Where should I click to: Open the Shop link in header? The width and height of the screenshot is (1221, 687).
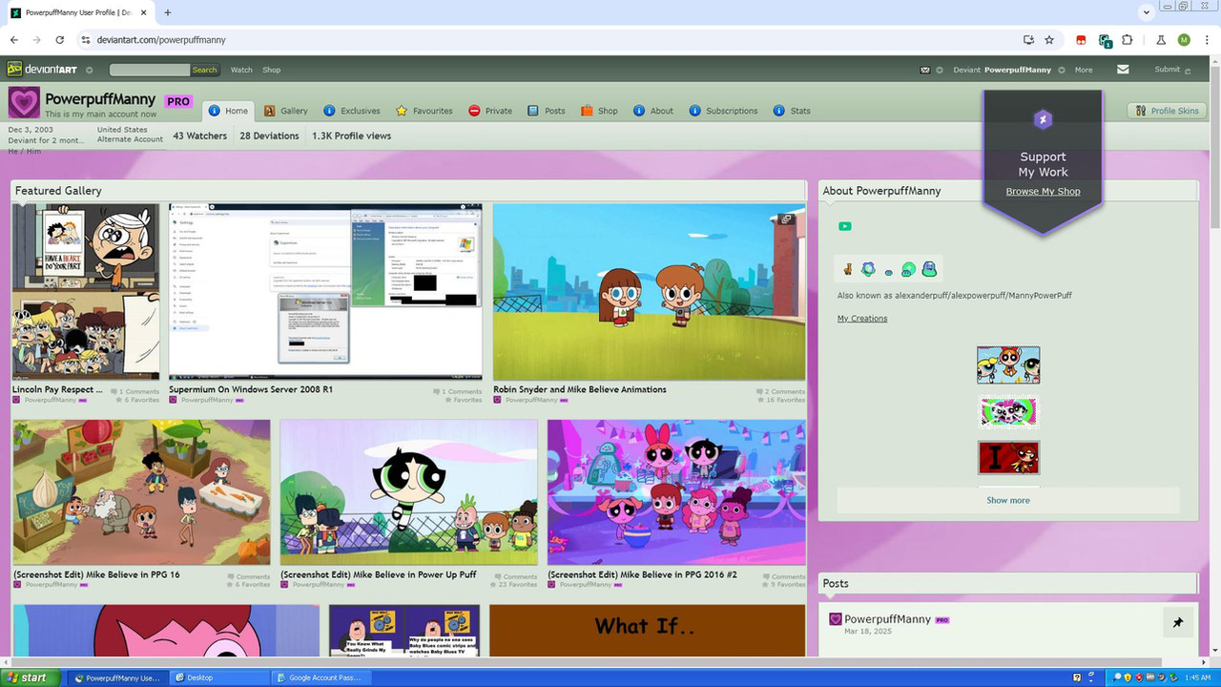coord(272,70)
